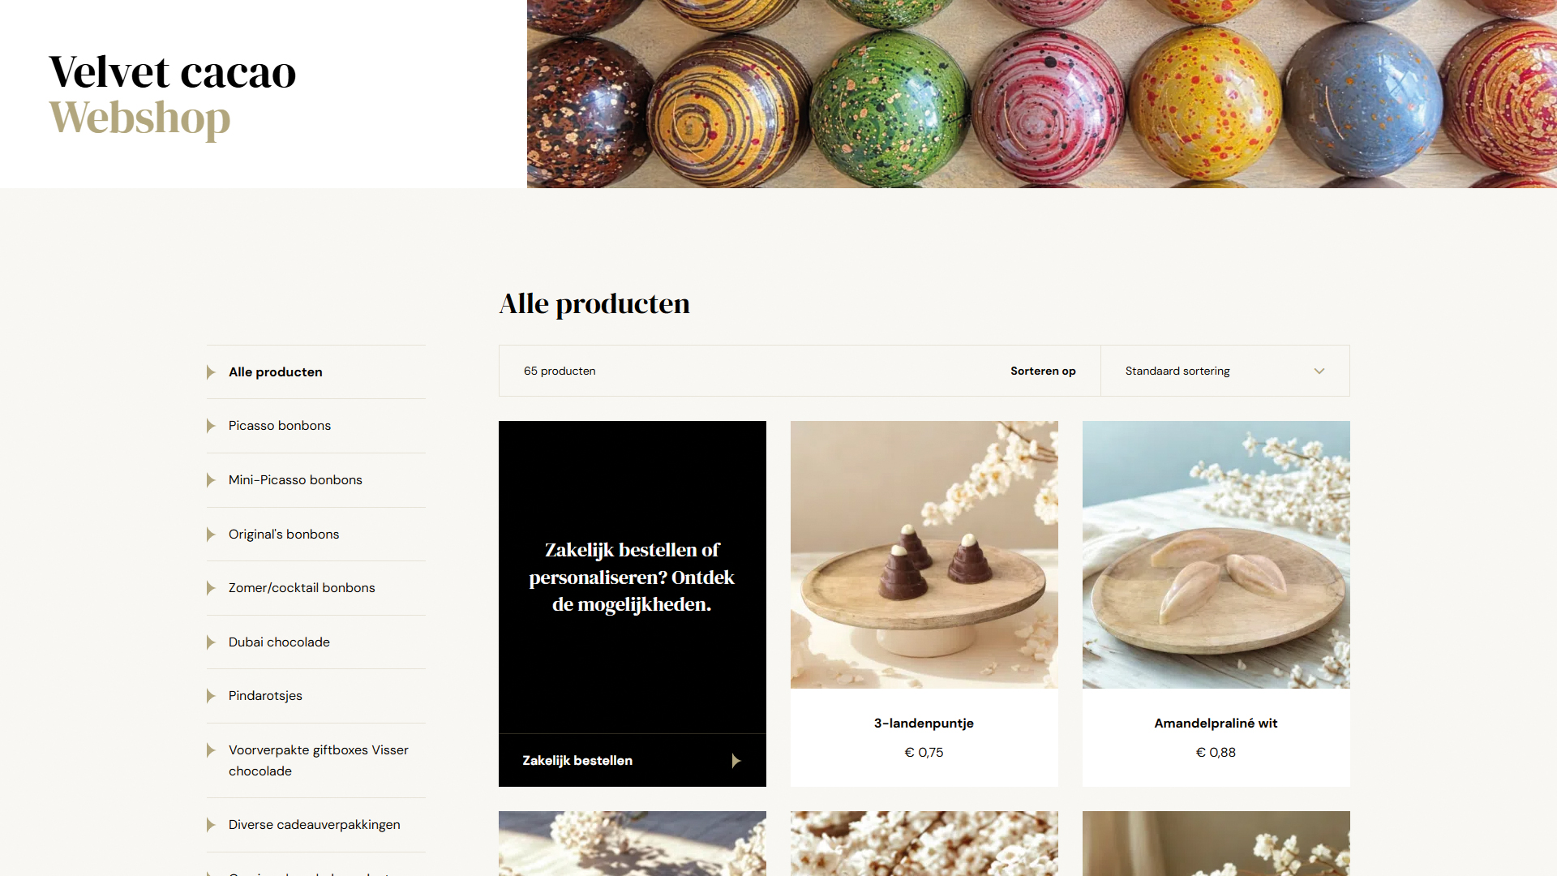Click the arrow beside Zomer/cocktail bonbons
The width and height of the screenshot is (1557, 876).
coord(211,588)
